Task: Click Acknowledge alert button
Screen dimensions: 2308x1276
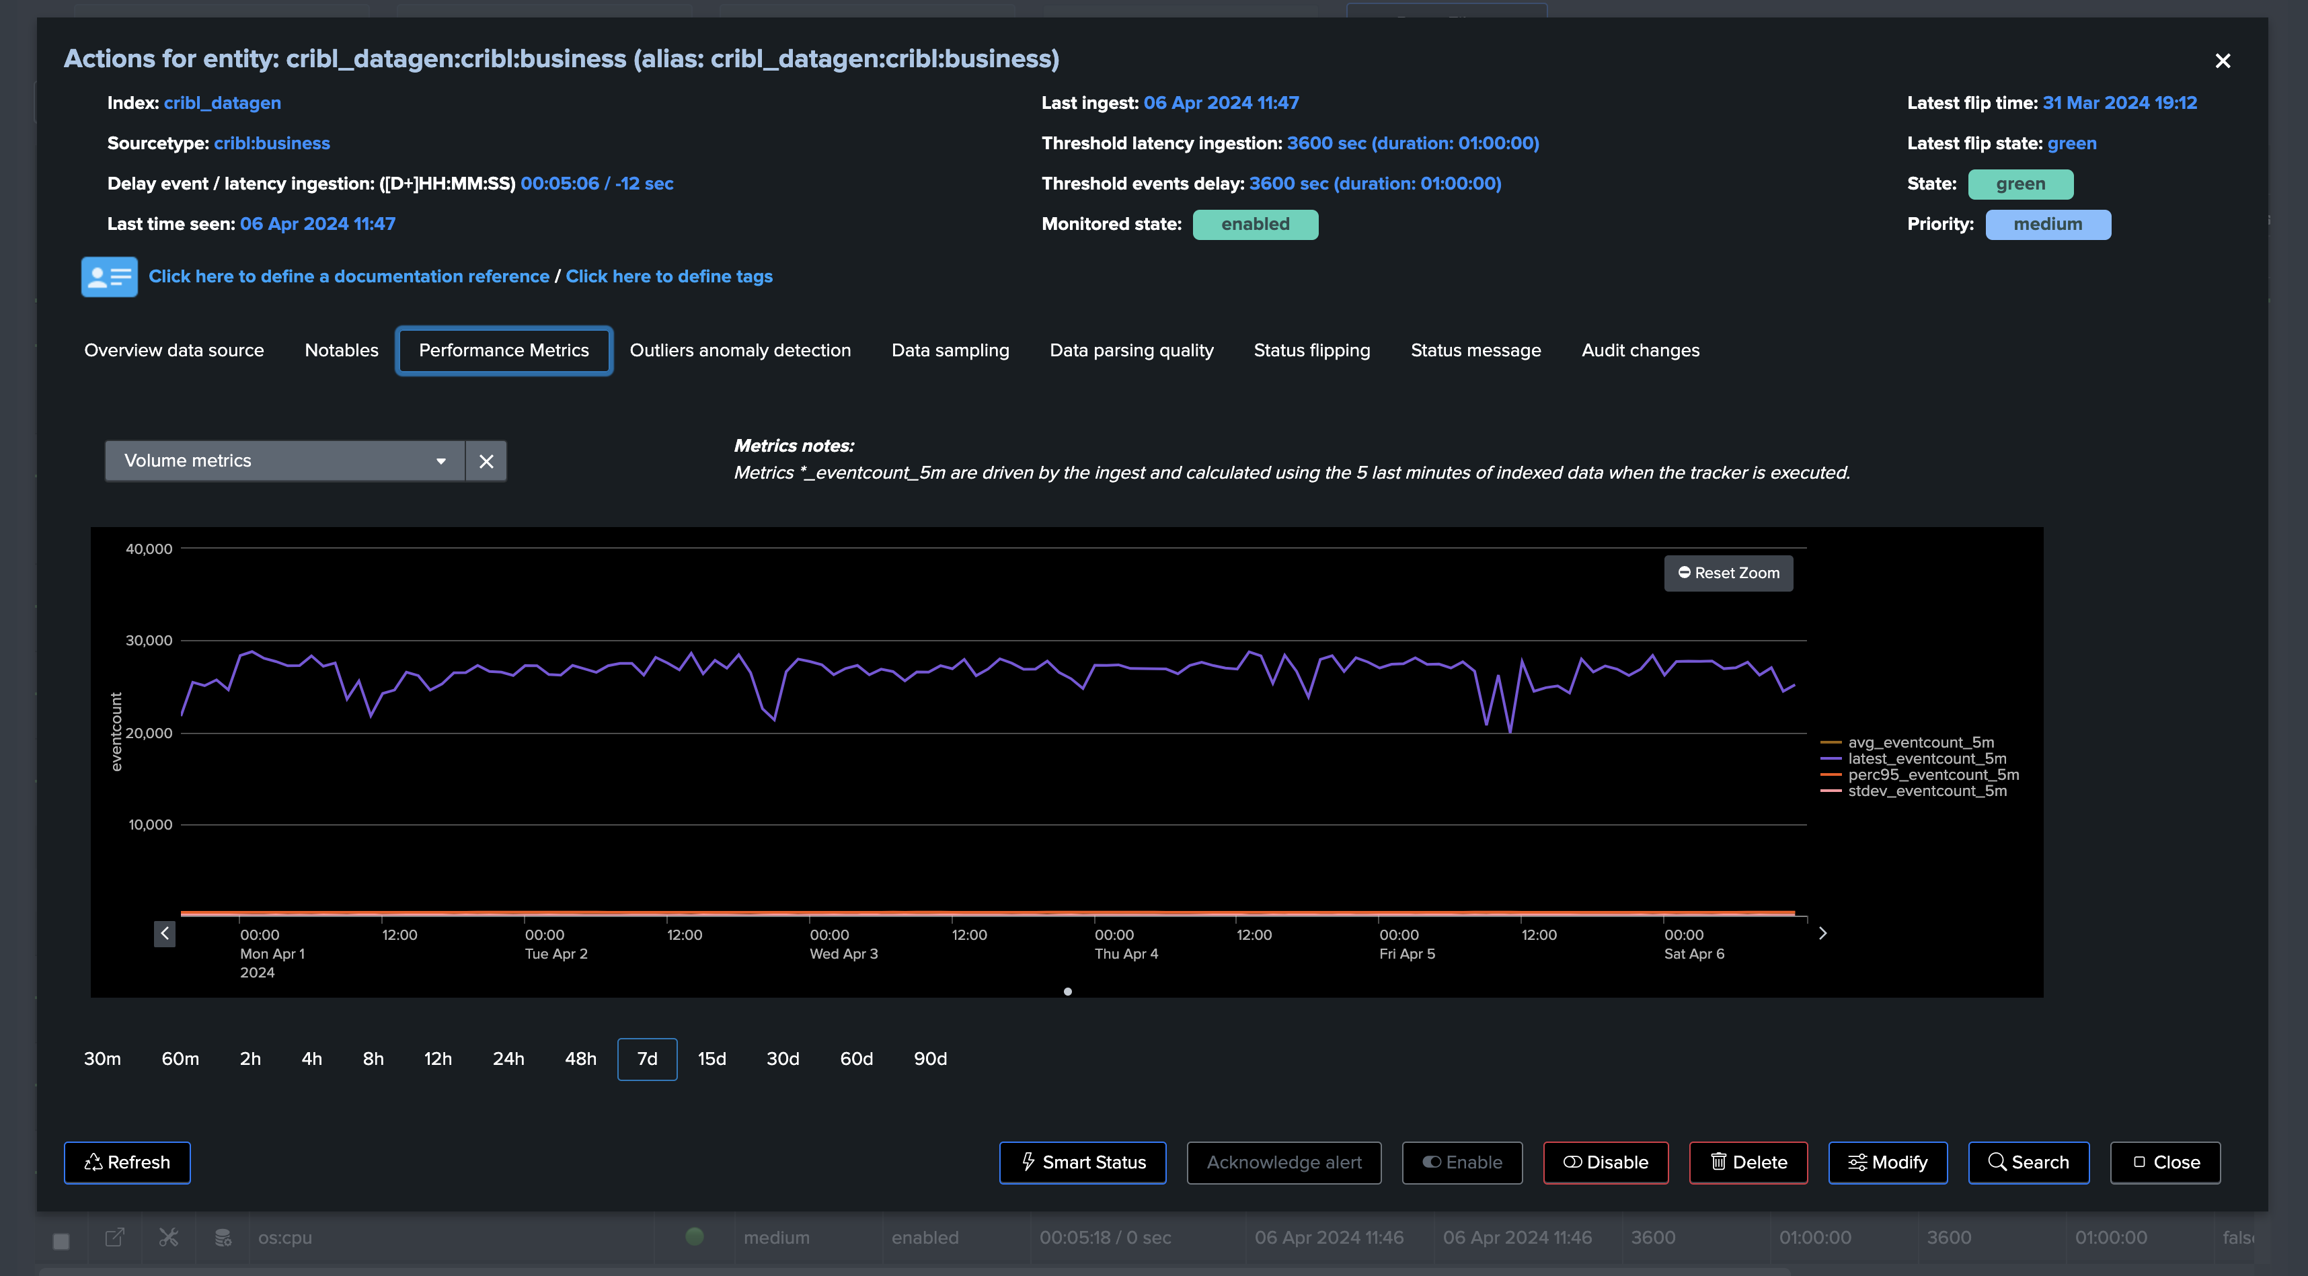Action: tap(1284, 1163)
